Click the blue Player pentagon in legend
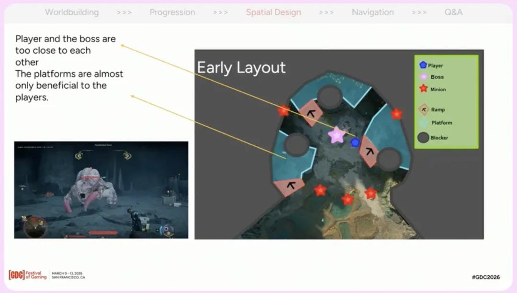517x293 pixels. point(423,65)
